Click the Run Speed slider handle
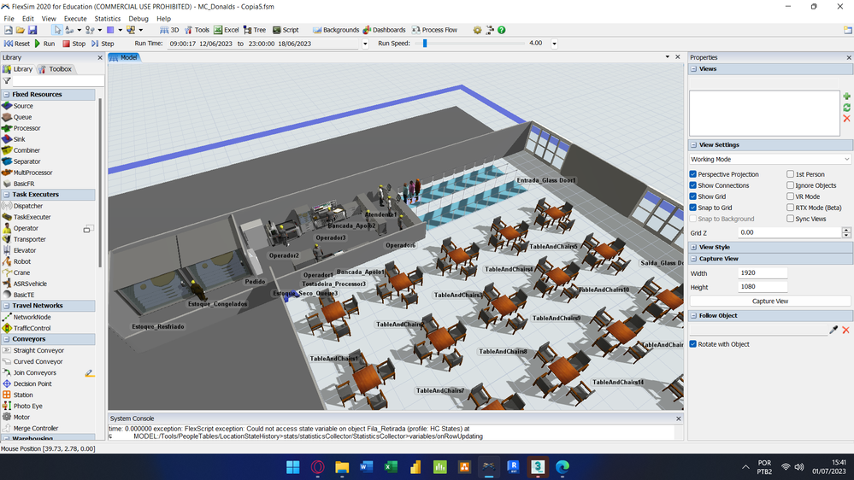This screenshot has width=854, height=480. coord(425,44)
